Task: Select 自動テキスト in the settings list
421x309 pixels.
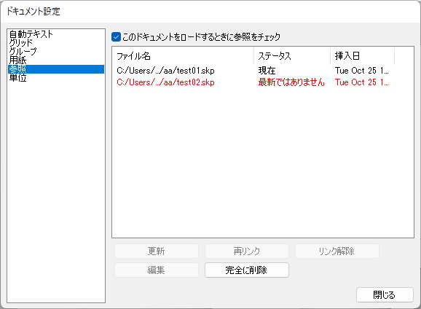Action: click(x=56, y=34)
